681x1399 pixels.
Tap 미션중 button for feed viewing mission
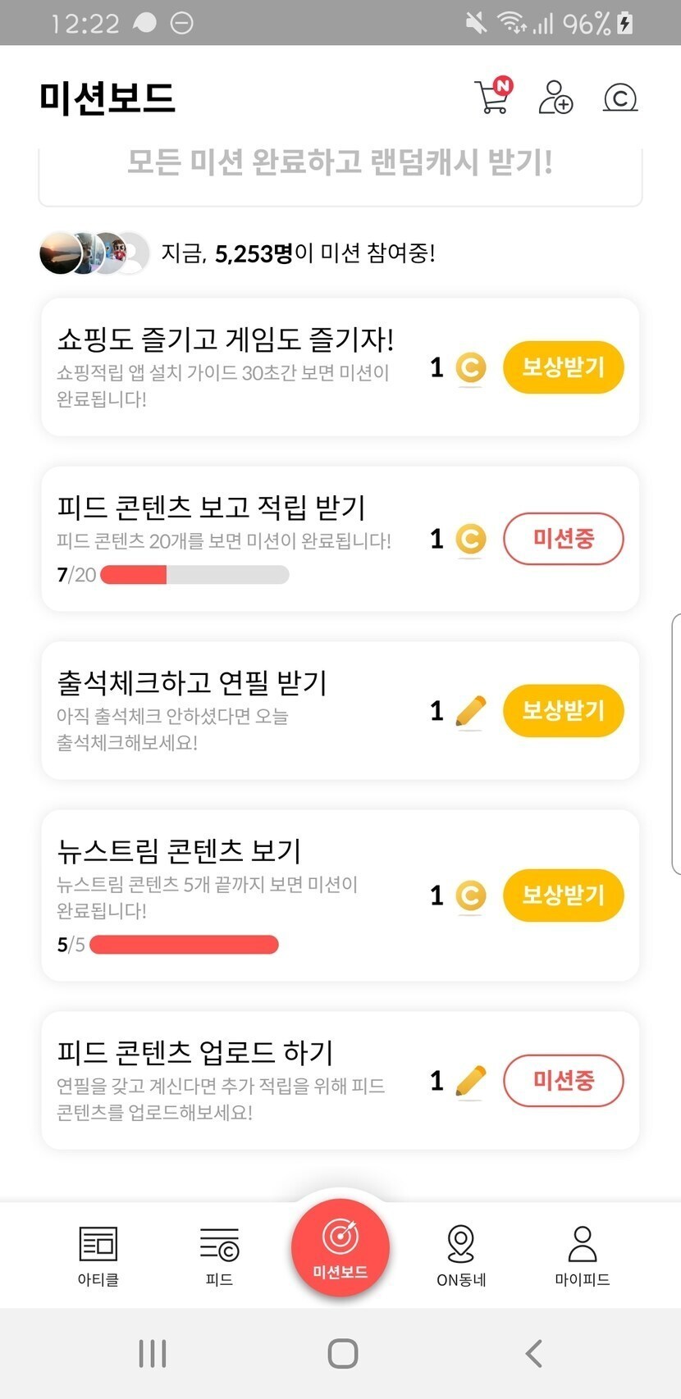[x=563, y=539]
